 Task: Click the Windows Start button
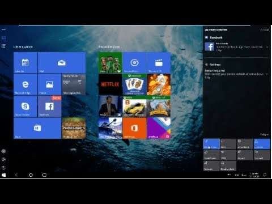pos(3,175)
